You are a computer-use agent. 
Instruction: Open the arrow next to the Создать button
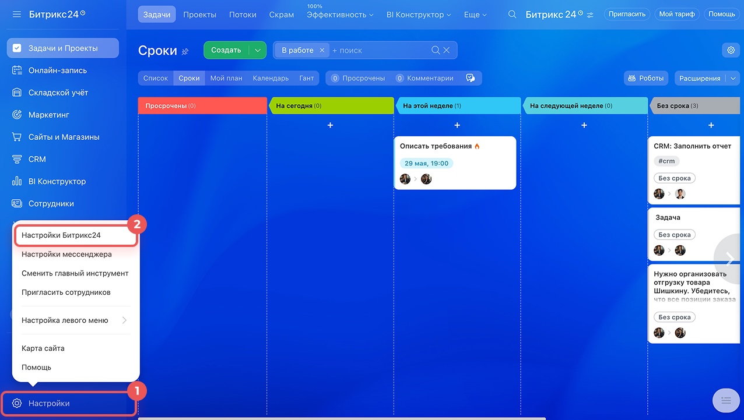point(257,50)
